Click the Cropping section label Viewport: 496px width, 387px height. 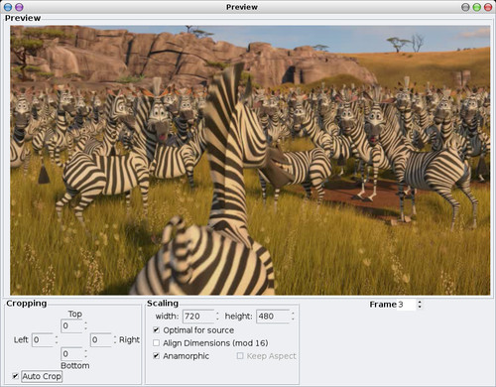click(27, 304)
